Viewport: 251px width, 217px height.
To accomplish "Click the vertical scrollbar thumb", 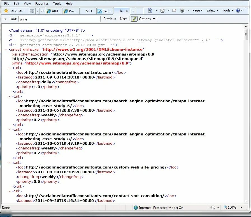I will point(246,34).
